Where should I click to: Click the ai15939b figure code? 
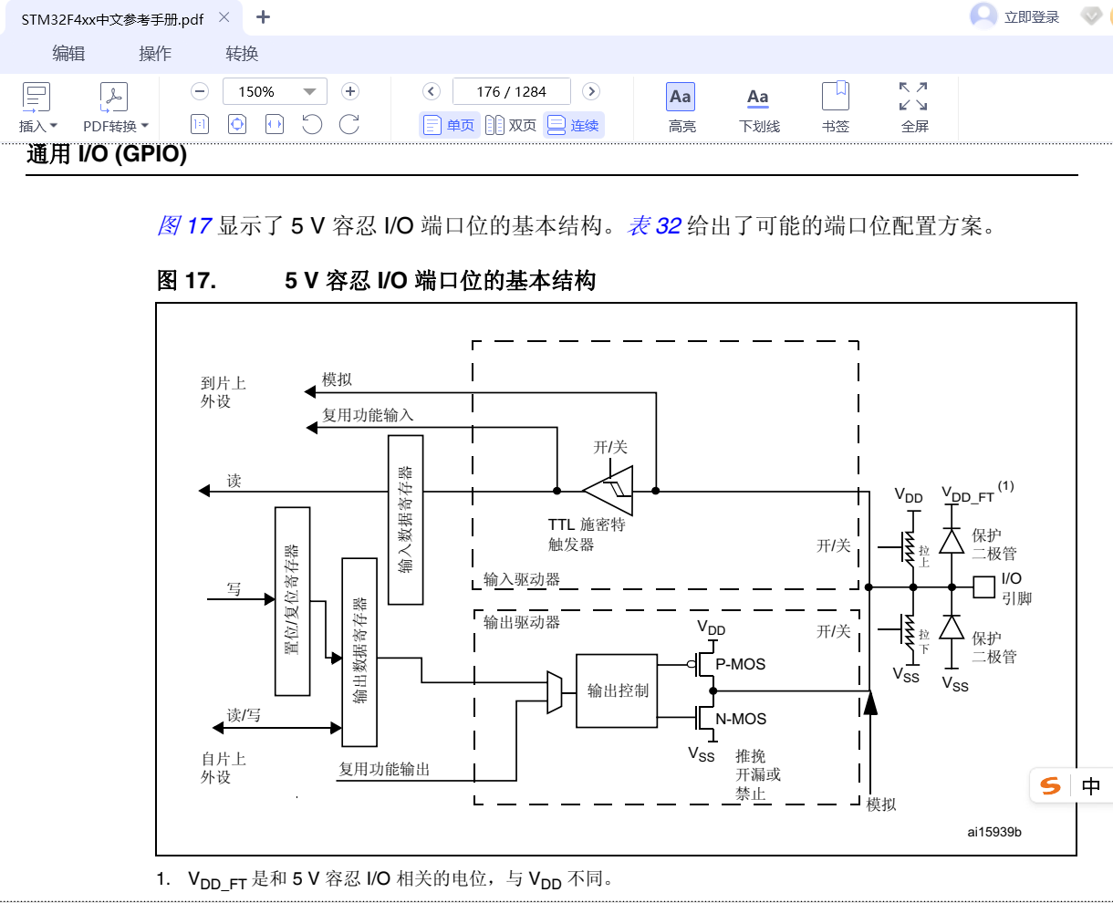(x=994, y=832)
